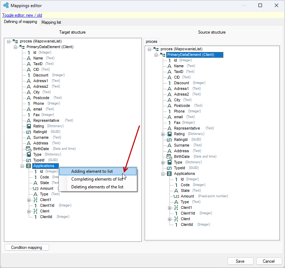Expand the Client1 node in Target structure
The width and height of the screenshot is (285, 268).
point(29,200)
